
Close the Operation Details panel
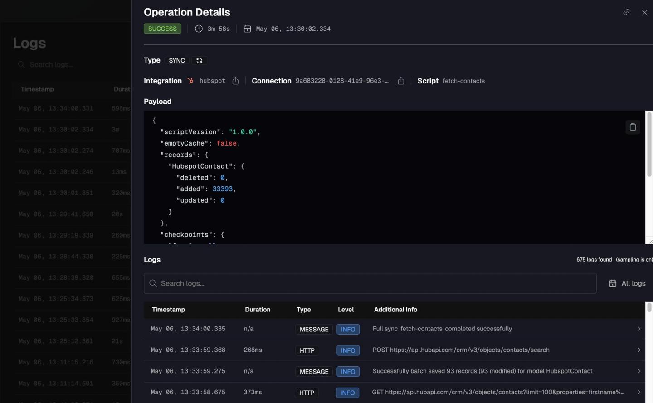click(644, 13)
